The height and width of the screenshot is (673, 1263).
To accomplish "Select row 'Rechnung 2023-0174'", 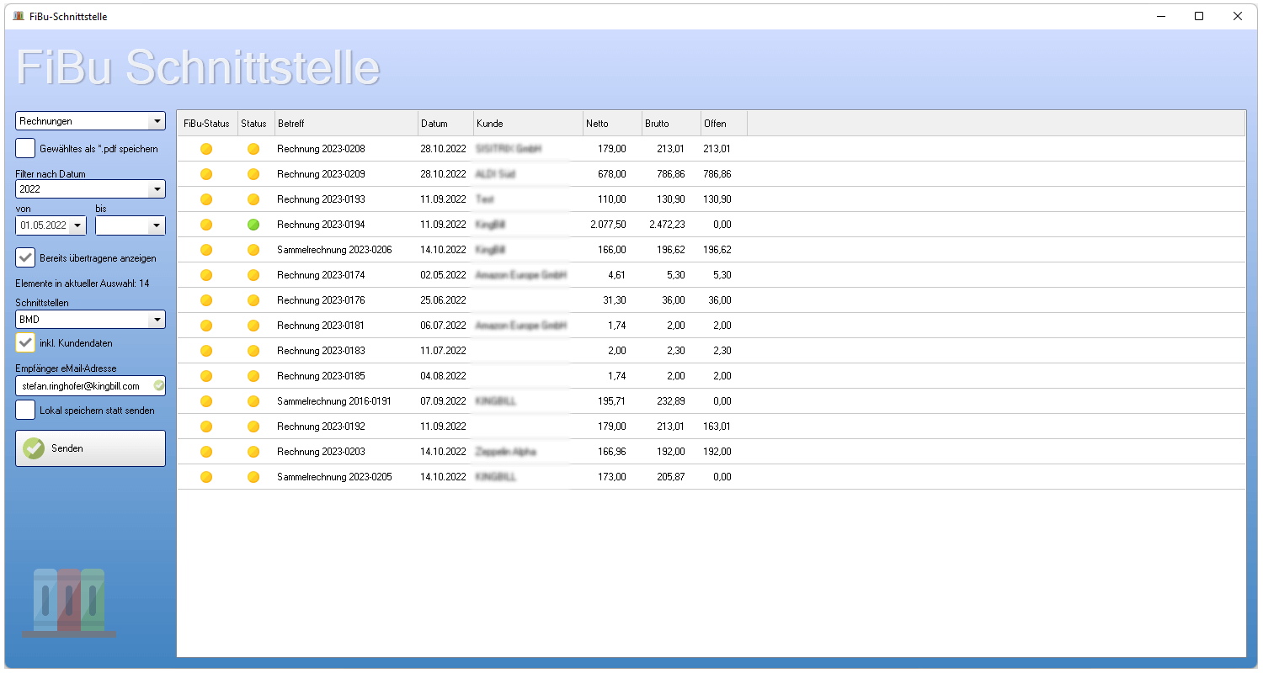I will tap(711, 275).
